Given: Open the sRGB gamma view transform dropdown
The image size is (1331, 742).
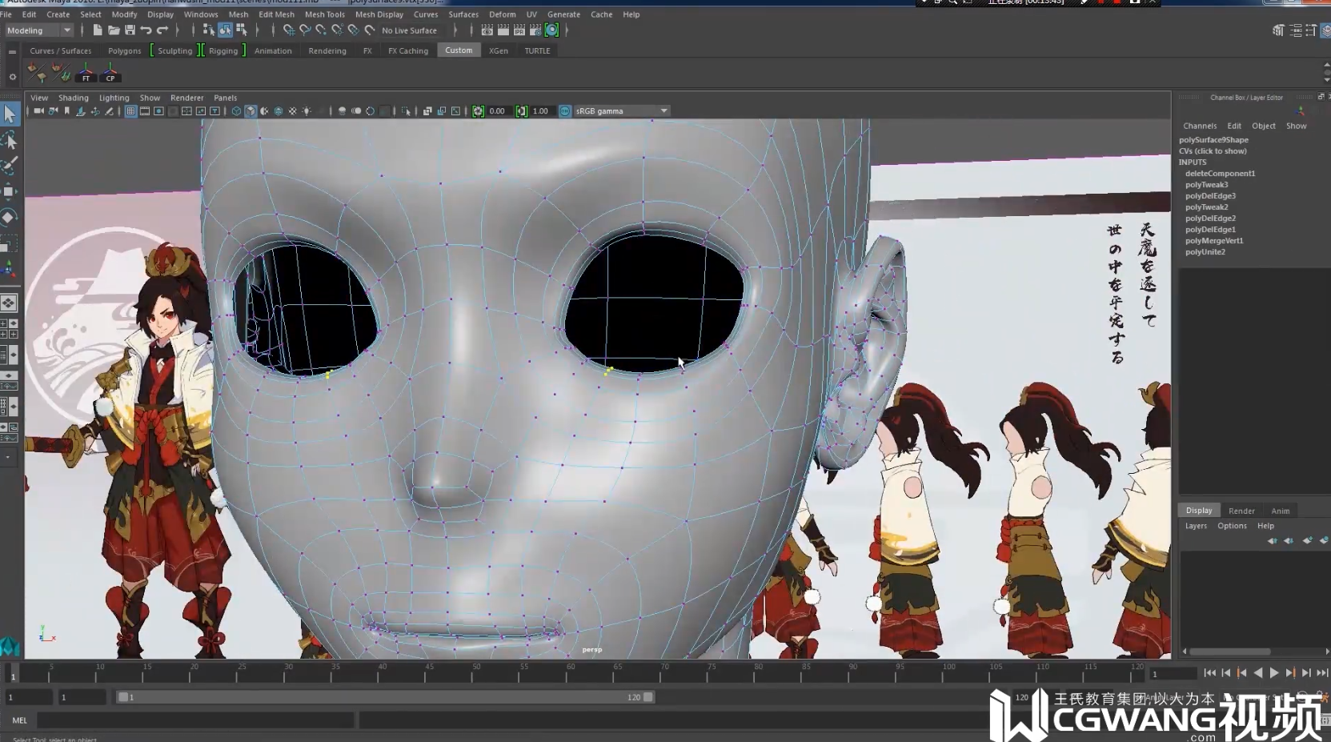Looking at the screenshot, I should (x=622, y=111).
